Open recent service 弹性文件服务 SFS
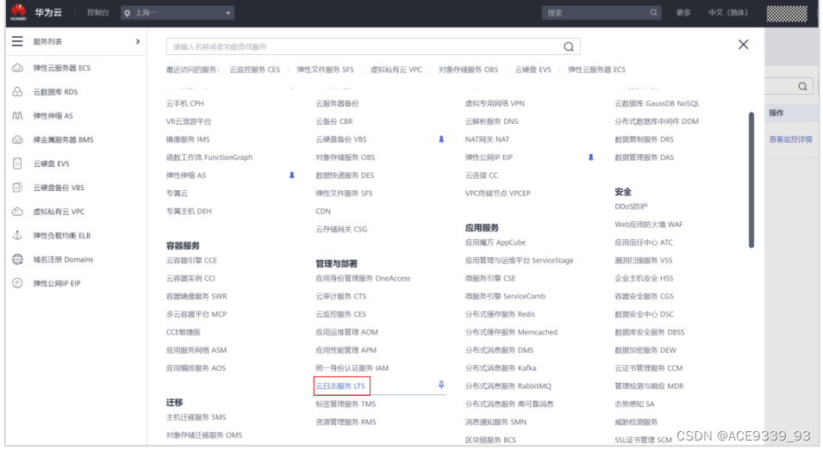 tap(325, 70)
